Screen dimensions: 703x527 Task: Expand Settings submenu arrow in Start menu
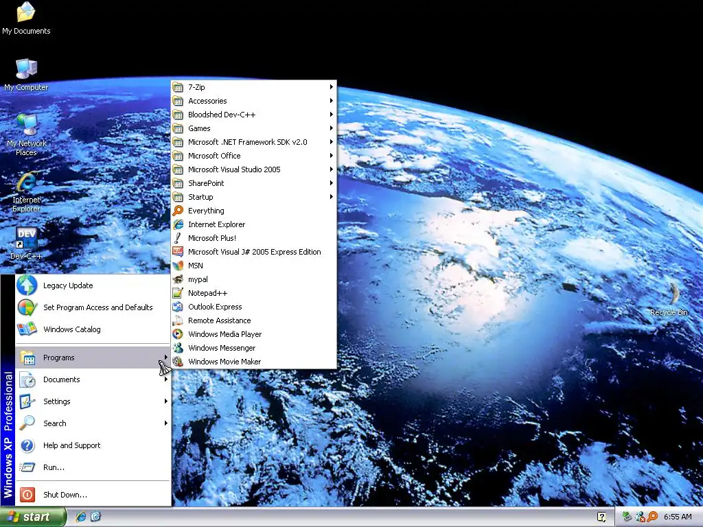pos(166,401)
